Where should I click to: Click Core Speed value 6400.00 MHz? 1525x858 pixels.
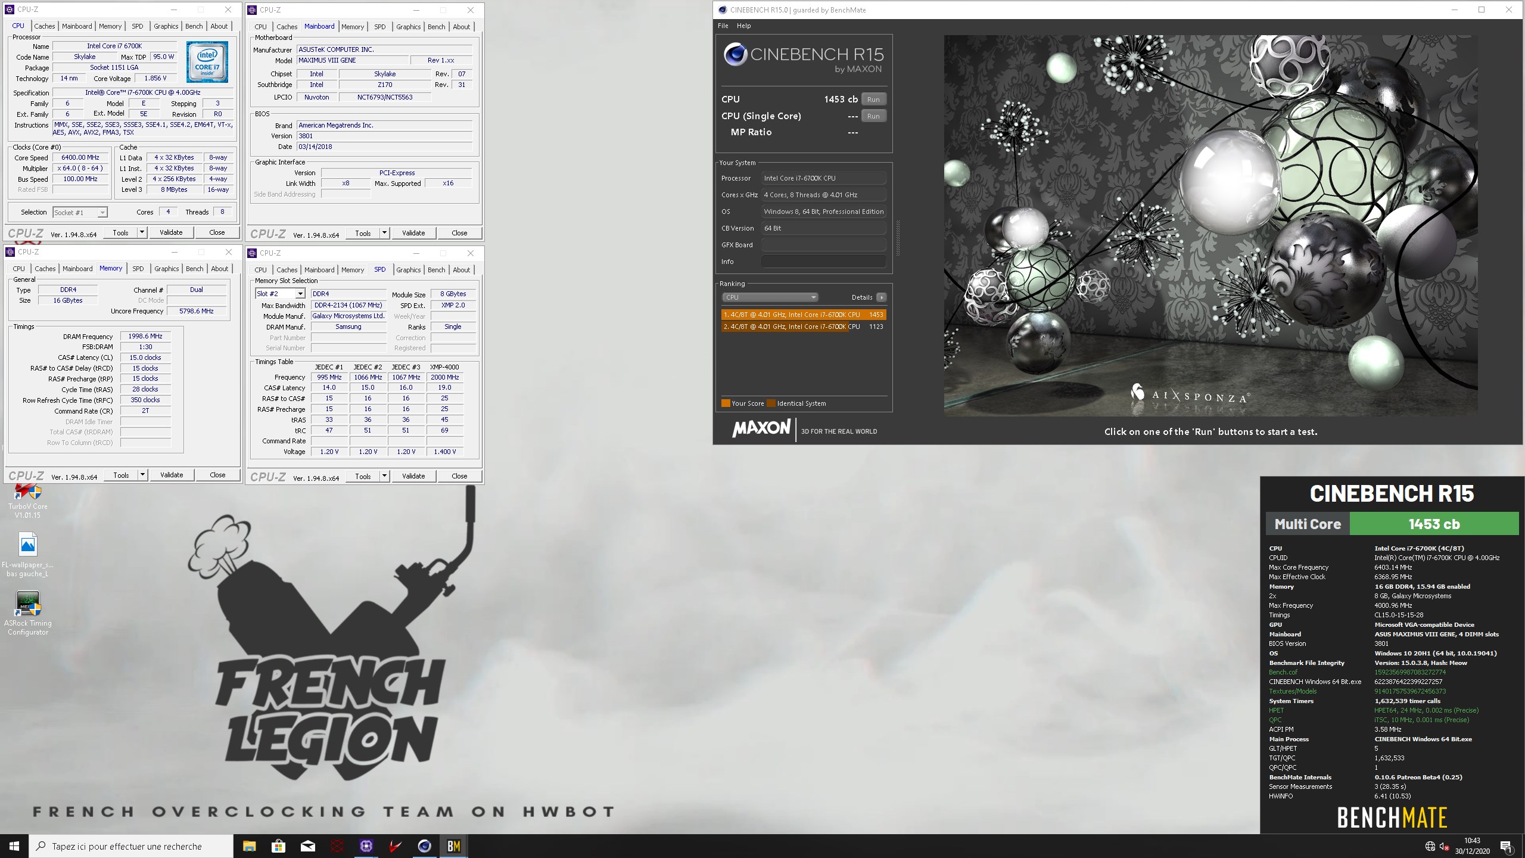80,157
